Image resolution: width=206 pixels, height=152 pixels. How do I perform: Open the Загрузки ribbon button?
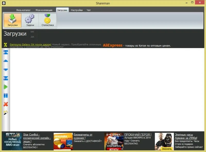point(12,20)
